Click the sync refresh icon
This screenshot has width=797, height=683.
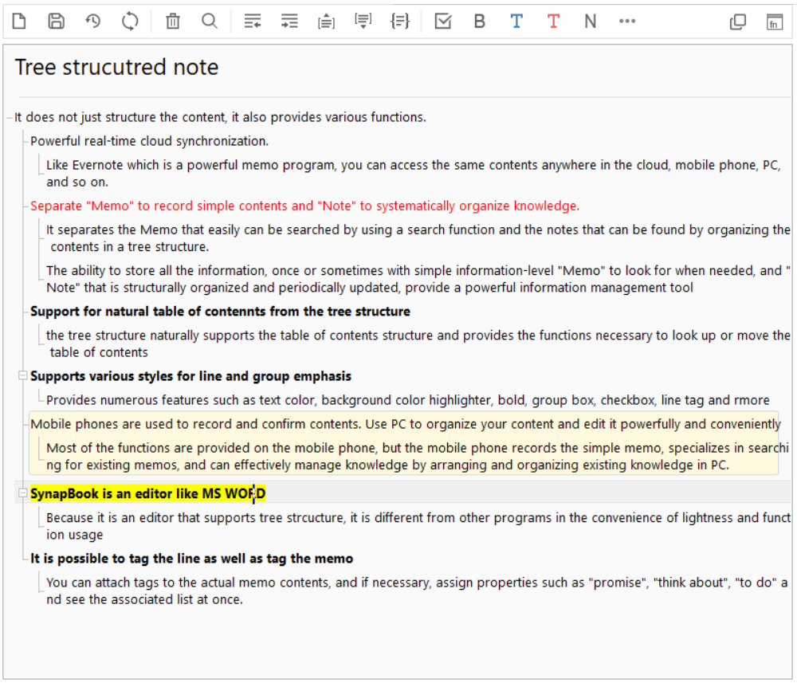tap(130, 22)
